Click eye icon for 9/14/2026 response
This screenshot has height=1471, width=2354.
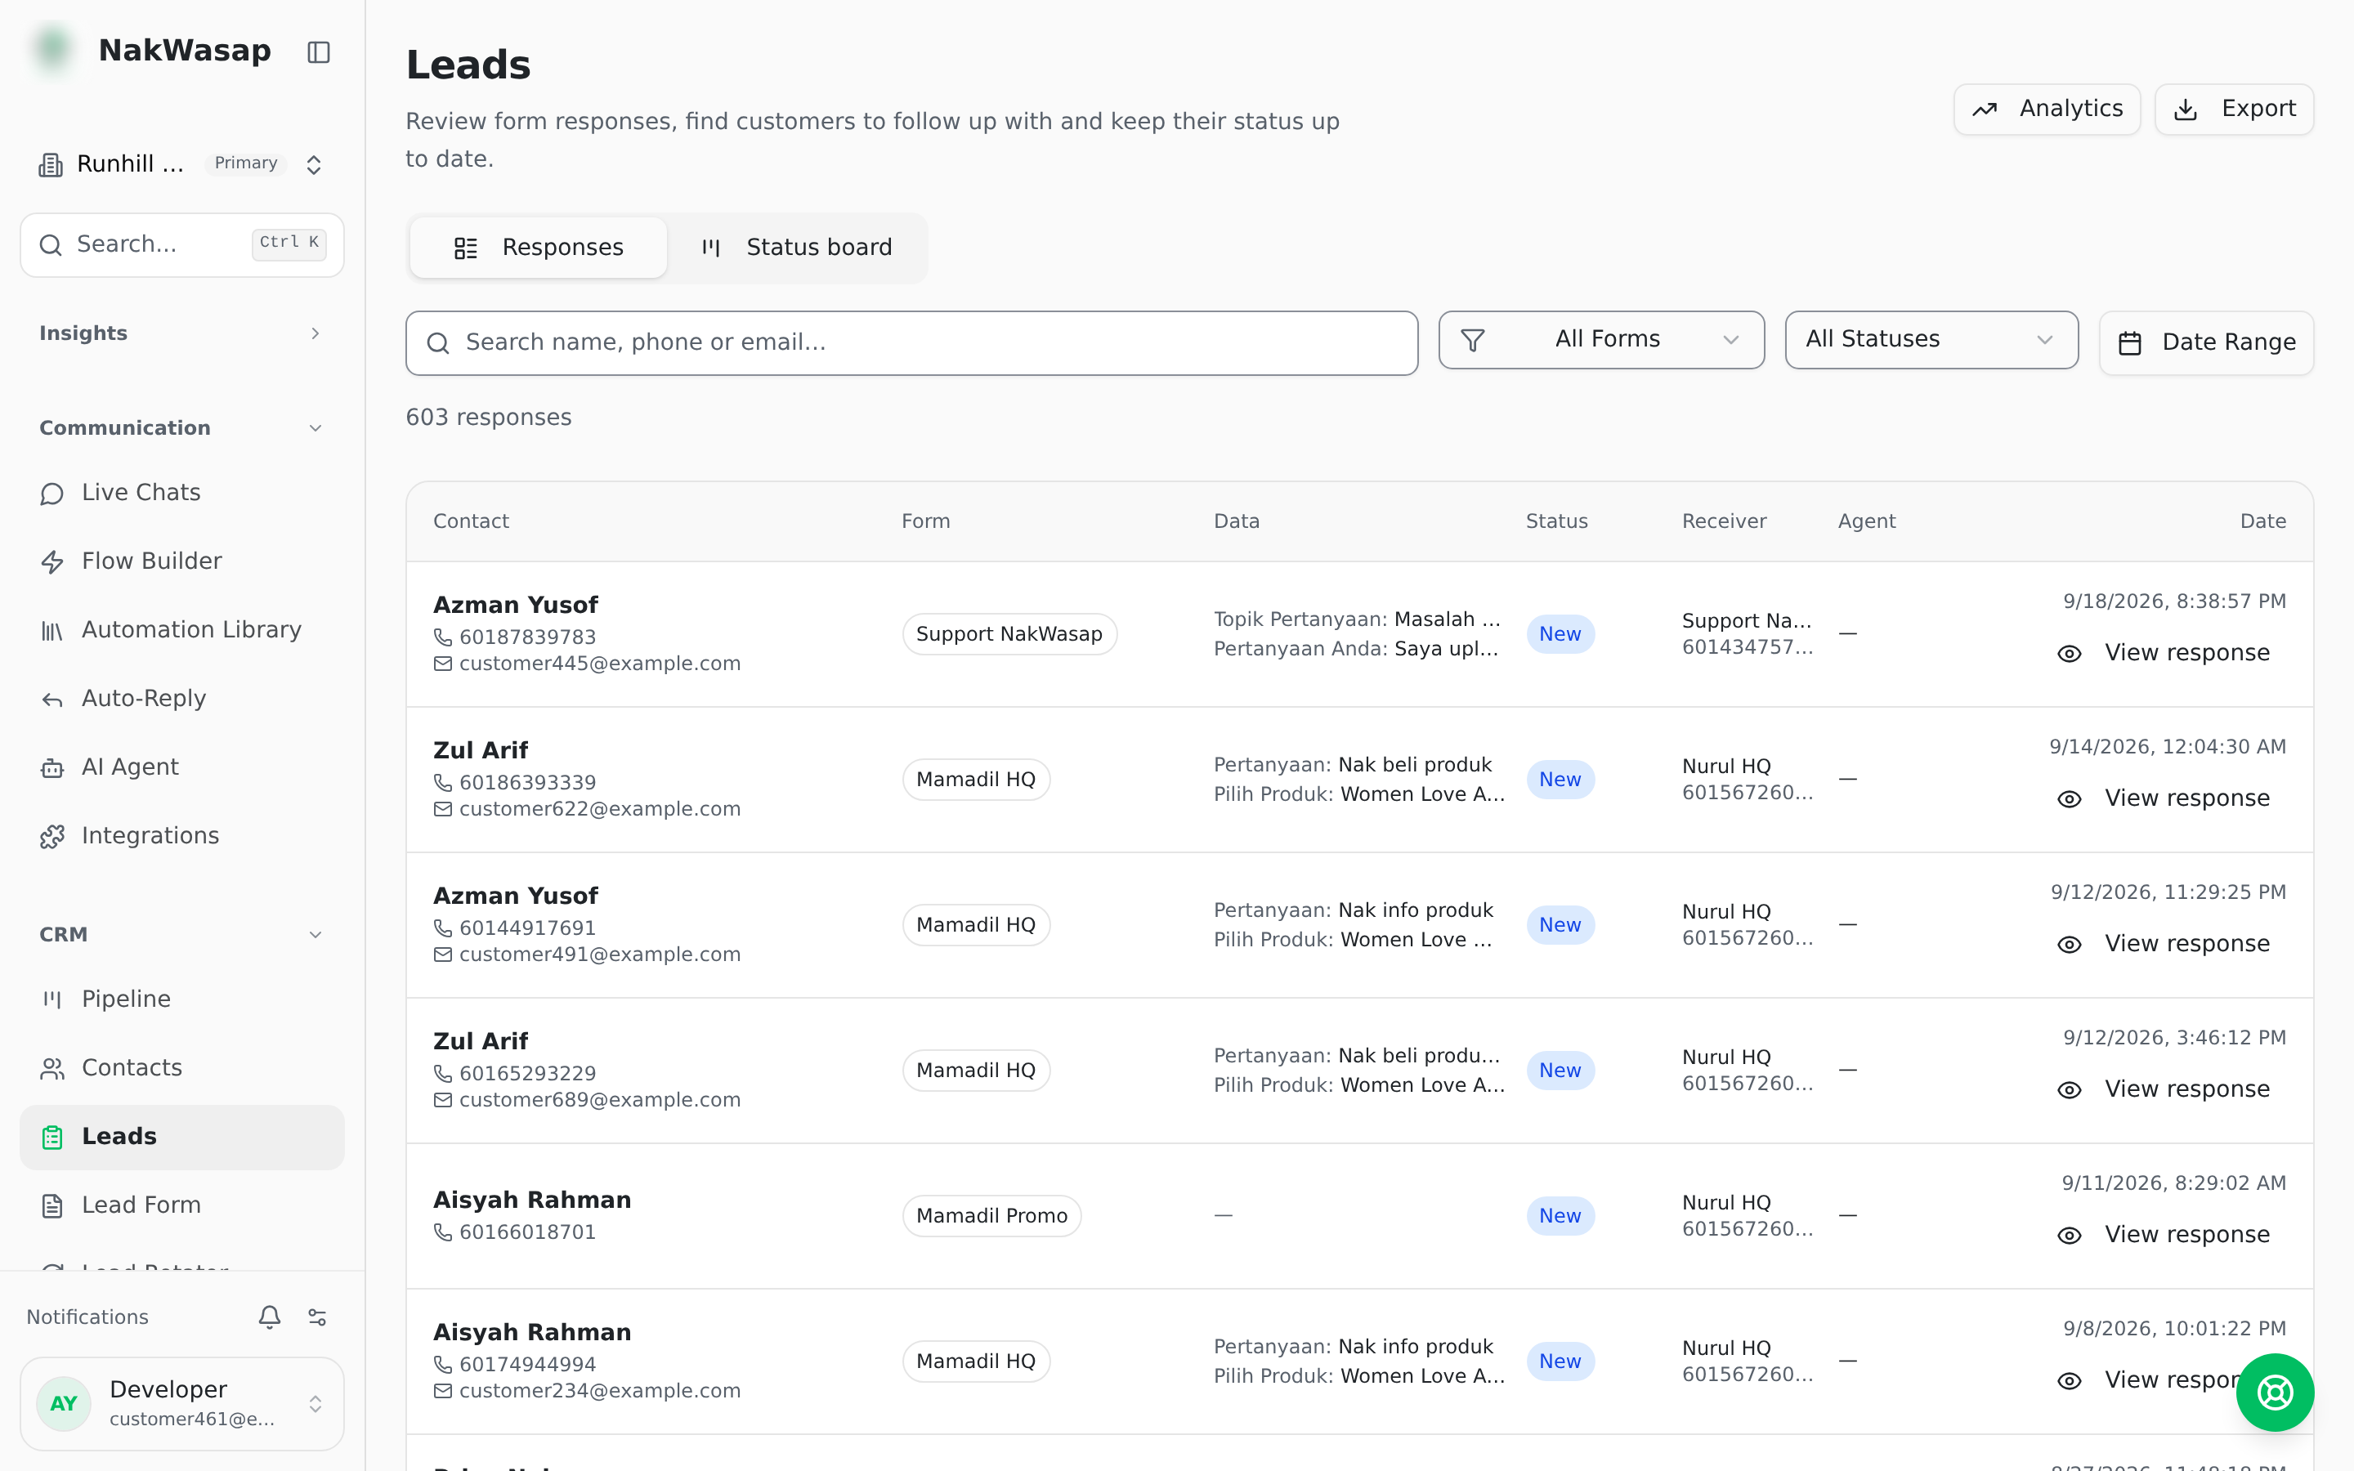tap(2069, 798)
